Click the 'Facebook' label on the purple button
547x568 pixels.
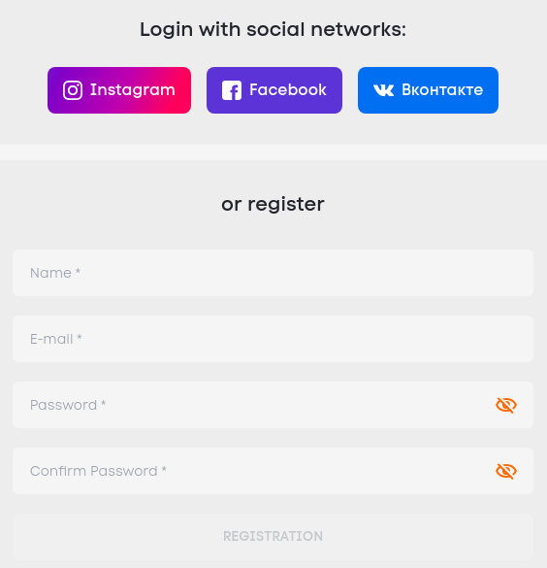288,89
